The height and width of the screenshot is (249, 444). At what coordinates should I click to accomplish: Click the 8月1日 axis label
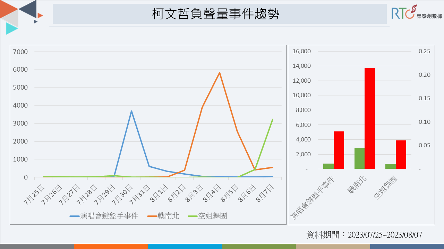tap(159, 193)
